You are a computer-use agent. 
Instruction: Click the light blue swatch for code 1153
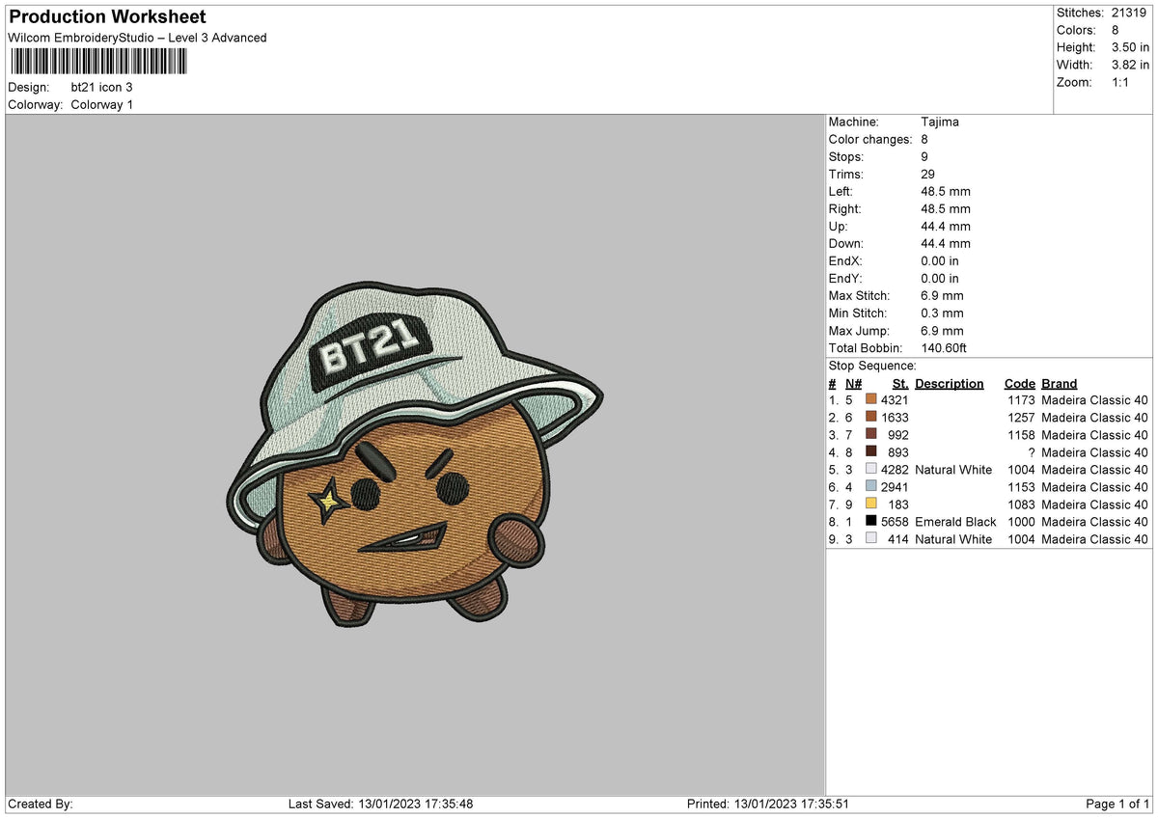pos(871,487)
